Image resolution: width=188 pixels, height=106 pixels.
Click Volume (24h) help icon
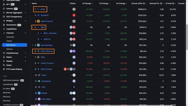point(144,4)
